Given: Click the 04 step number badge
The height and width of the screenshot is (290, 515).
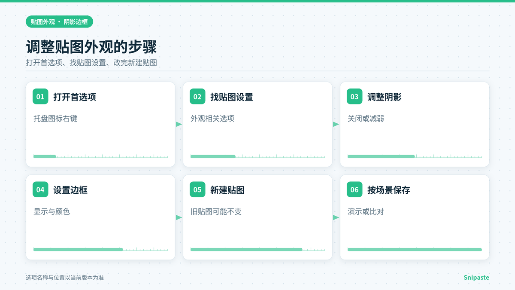Looking at the screenshot, I should (x=40, y=189).
